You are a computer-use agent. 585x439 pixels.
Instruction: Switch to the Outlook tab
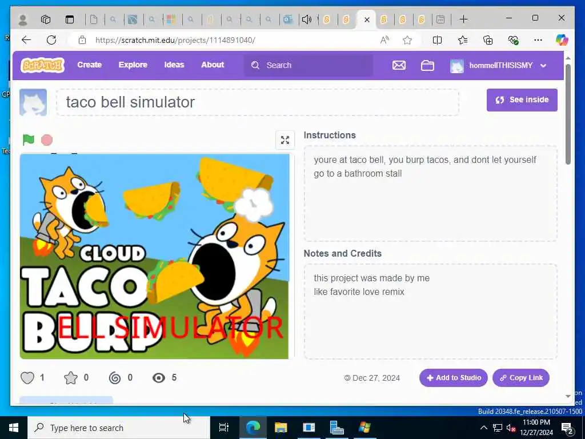tap(288, 19)
